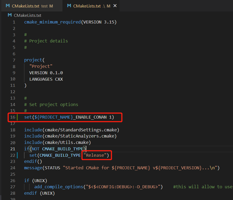The image size is (233, 200).
Task: Select the active CMakeLists.txt .\ tab
Action: [91, 6]
